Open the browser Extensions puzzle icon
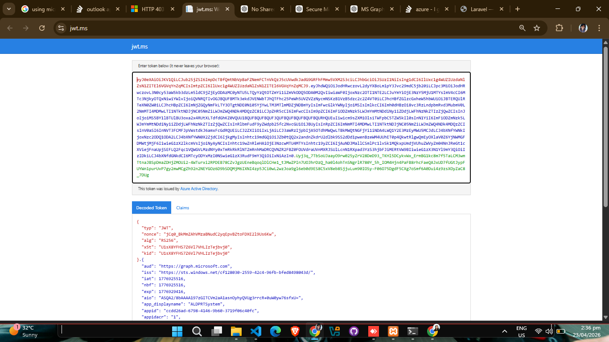 pyautogui.click(x=559, y=28)
